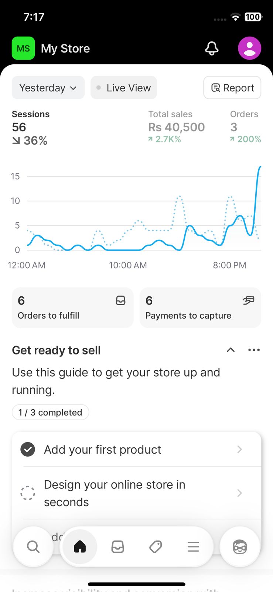Image resolution: width=273 pixels, height=592 pixels.
Task: Open more options for setup guide
Action: click(x=254, y=350)
